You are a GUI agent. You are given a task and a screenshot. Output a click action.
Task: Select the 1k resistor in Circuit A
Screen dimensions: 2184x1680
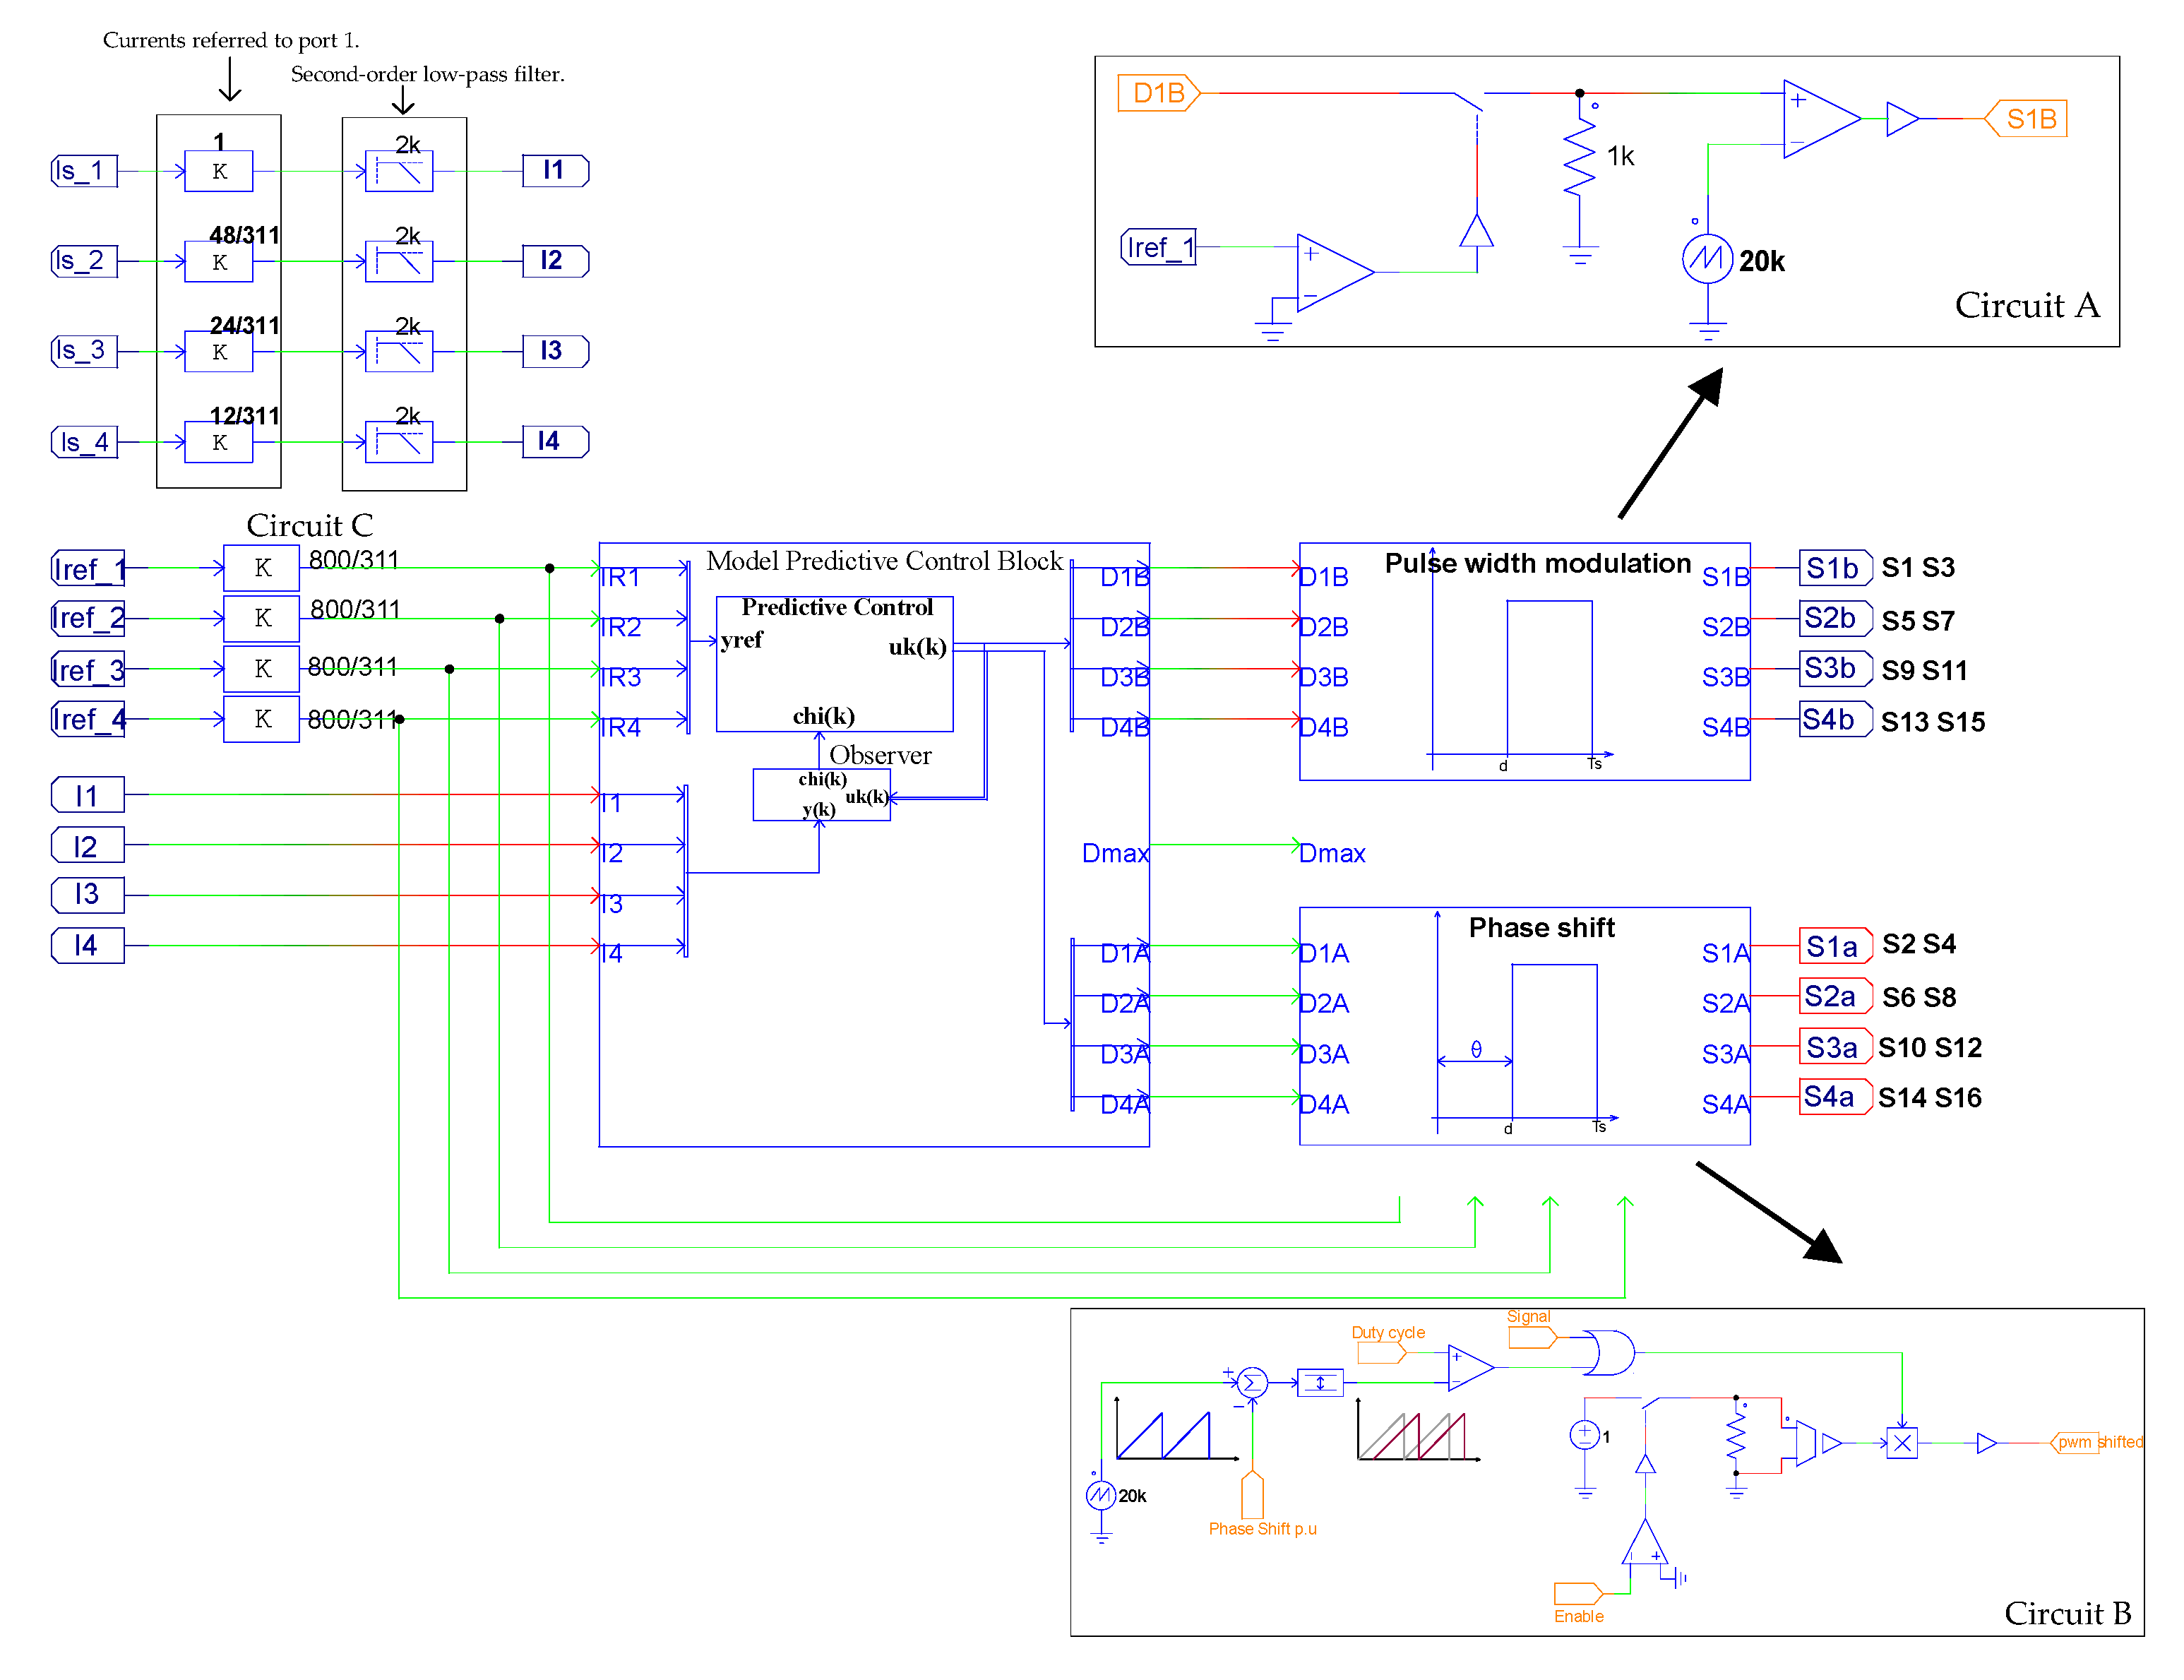(1579, 158)
